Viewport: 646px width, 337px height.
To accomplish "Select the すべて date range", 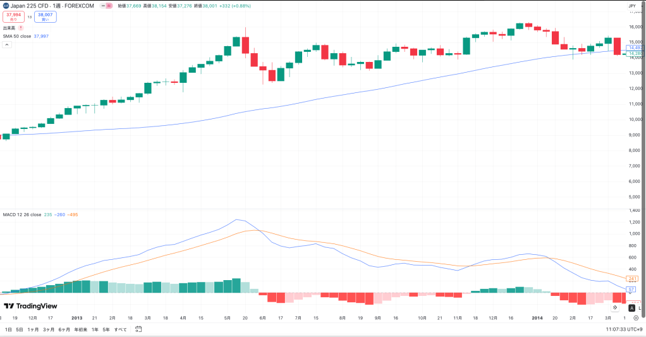I will tap(120, 329).
